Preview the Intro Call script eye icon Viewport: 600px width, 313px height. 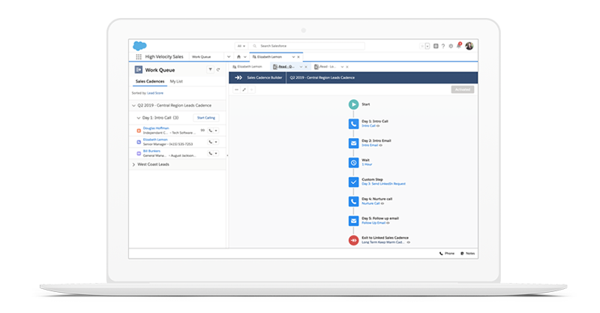[378, 125]
